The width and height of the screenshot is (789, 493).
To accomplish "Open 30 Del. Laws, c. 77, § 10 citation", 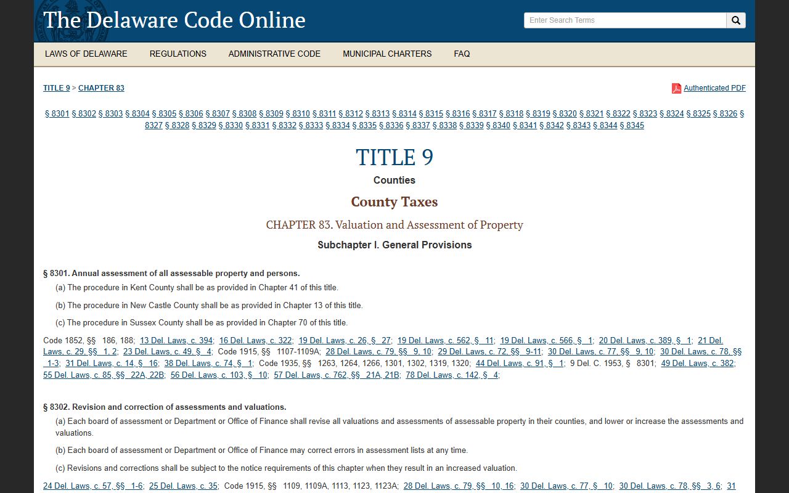I will [566, 486].
